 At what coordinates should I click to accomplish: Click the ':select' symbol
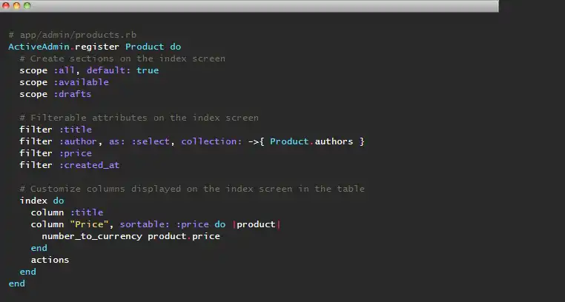pyautogui.click(x=151, y=141)
